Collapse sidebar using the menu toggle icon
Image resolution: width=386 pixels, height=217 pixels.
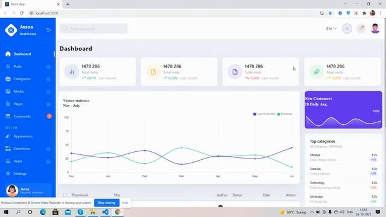tap(48, 30)
